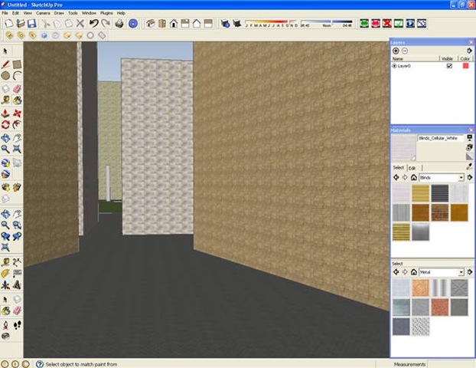Click Zoom Extents in upper left toolbar
Image resolution: width=476 pixels, height=368 pixels.
tap(17, 149)
